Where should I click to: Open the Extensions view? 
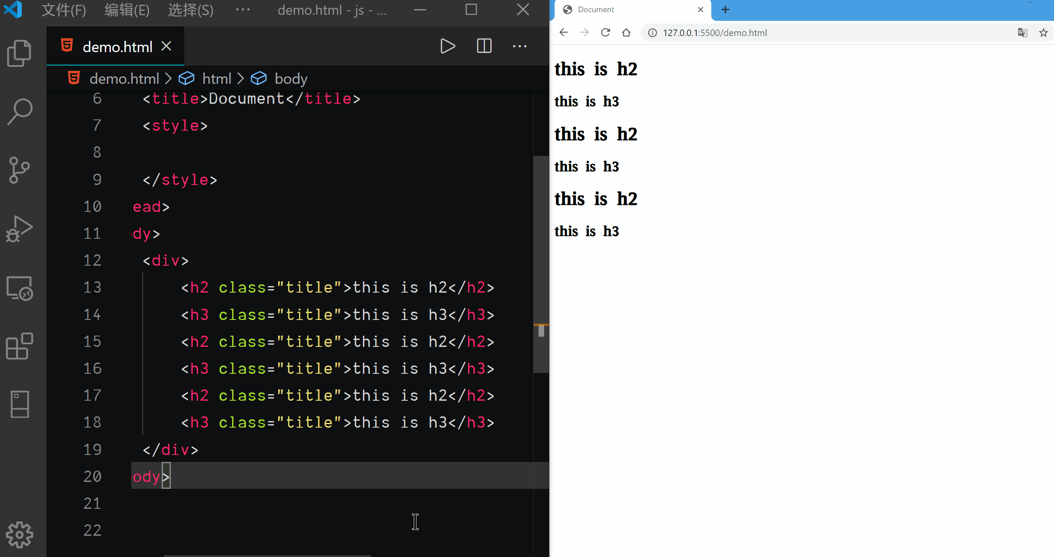pyautogui.click(x=20, y=346)
